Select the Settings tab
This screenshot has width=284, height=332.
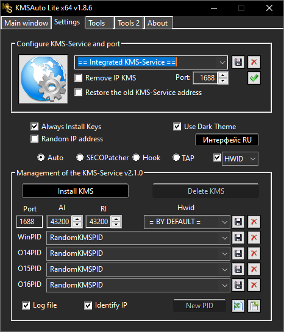(x=67, y=22)
